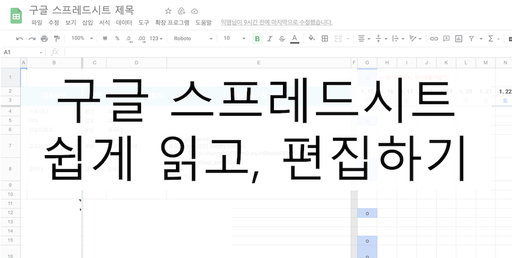Create a filter
This screenshot has width=512, height=258.
(x=471, y=39)
